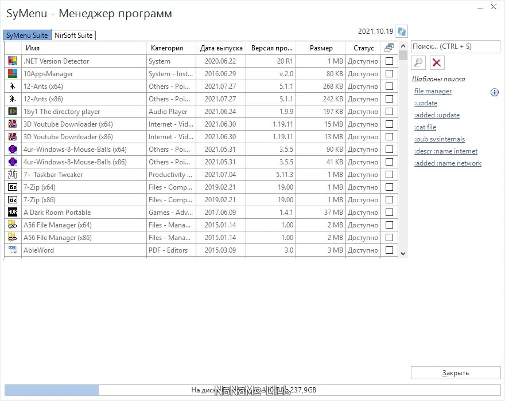Apply the ':descr :name internet' template

pos(446,151)
